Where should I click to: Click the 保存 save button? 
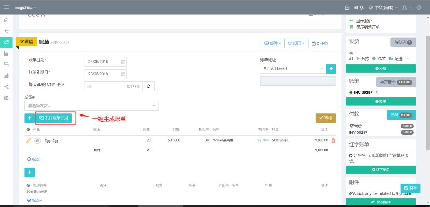click(410, 188)
